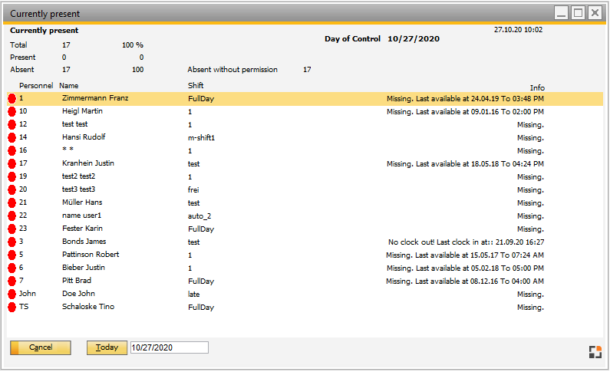Sort by the Personnel column header

[x=36, y=85]
